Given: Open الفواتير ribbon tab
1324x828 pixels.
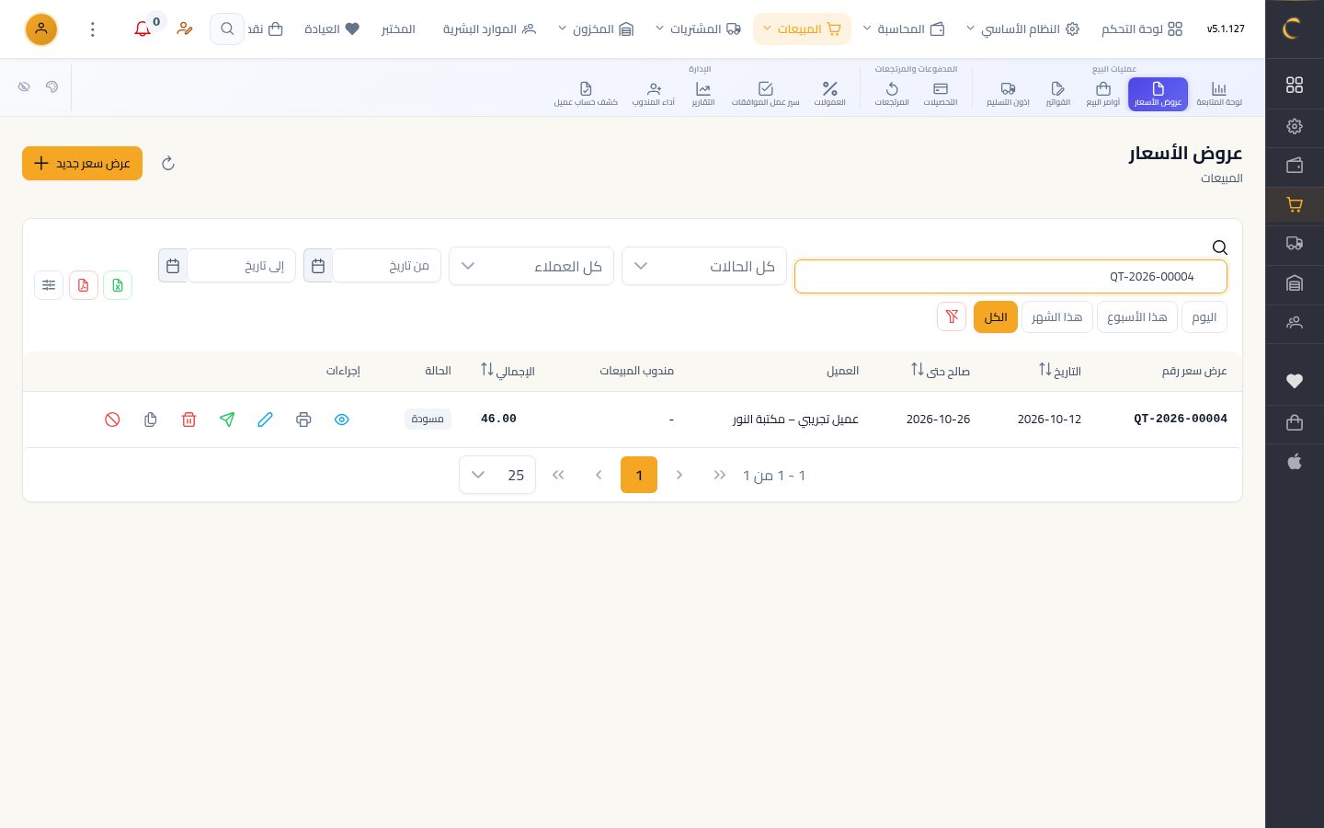Looking at the screenshot, I should [1058, 94].
